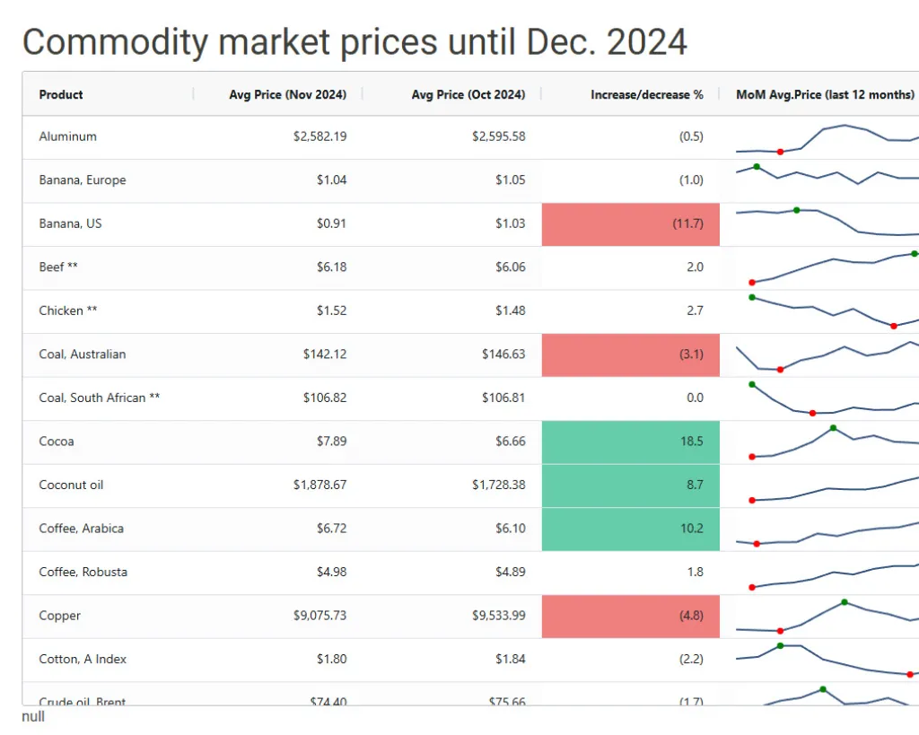Click the red low-point dot on Aluminum sparkline
919x735 pixels.
780,152
